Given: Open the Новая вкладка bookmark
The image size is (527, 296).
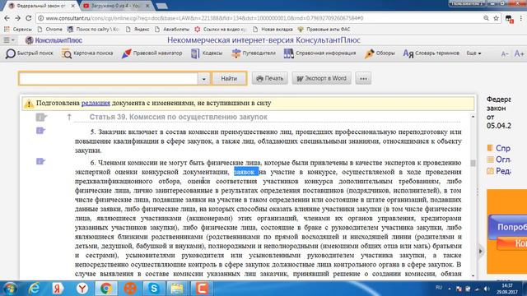Looking at the screenshot, I should pyautogui.click(x=273, y=30).
